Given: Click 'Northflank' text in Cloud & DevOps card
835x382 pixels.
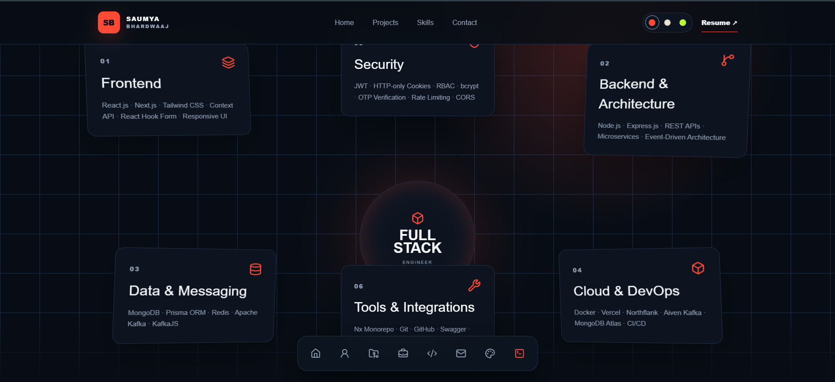Looking at the screenshot, I should 642,313.
